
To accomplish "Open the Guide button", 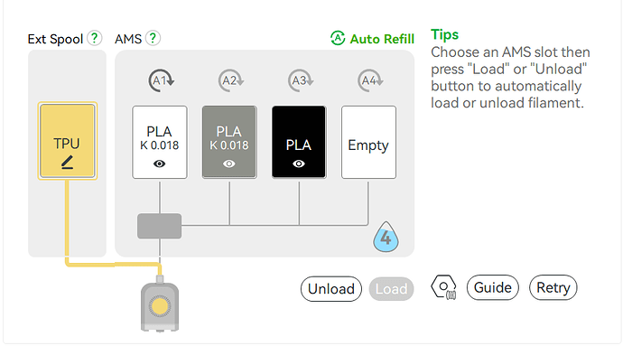I will tap(493, 287).
